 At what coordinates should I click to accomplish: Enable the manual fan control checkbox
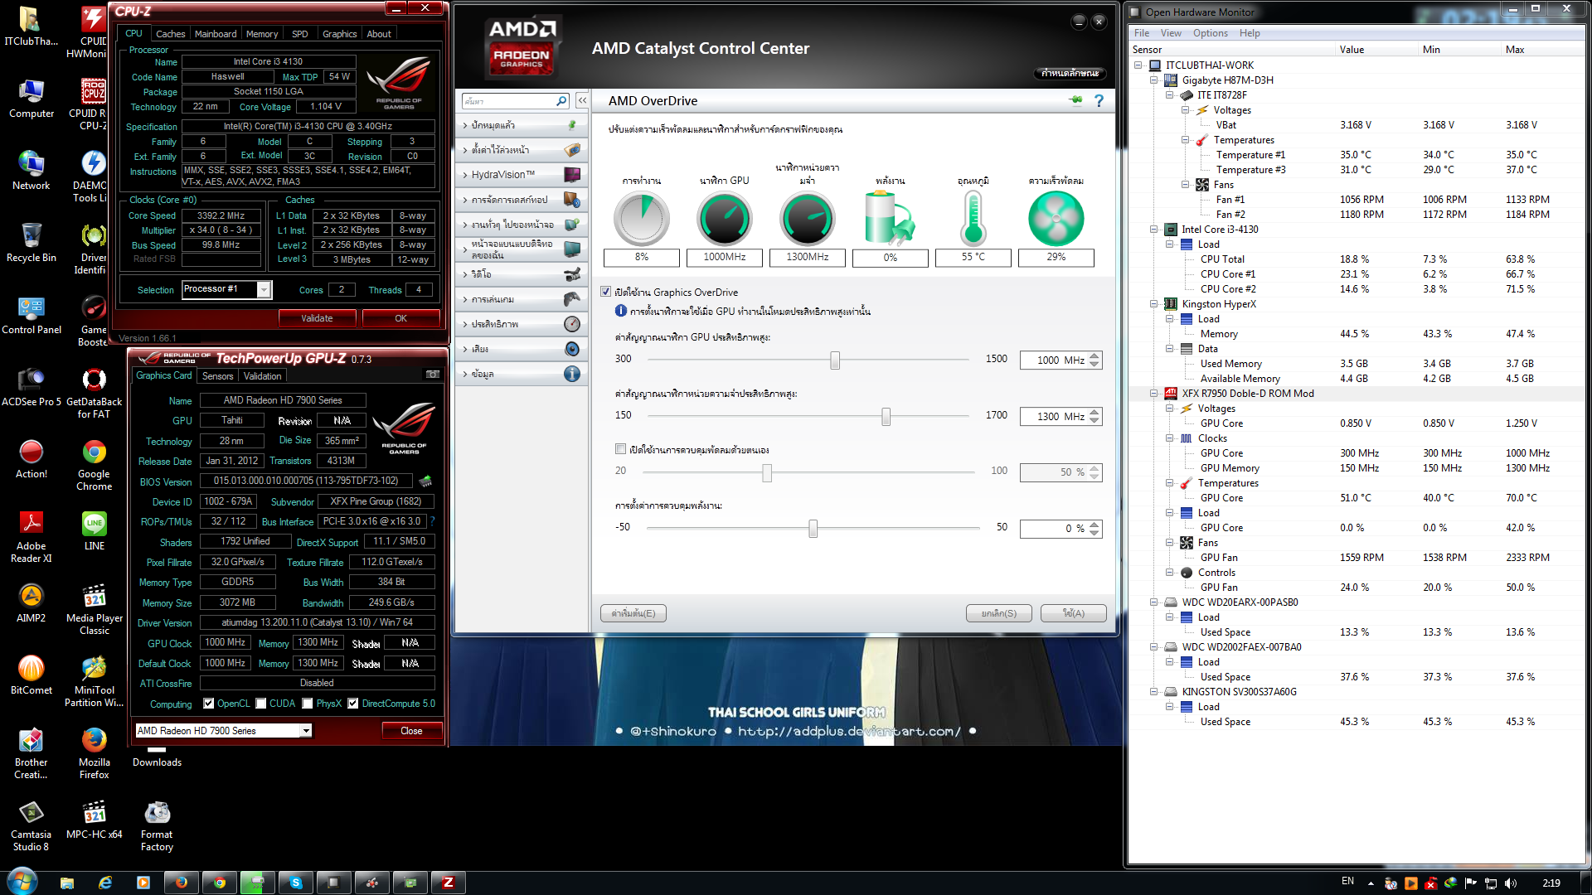click(620, 449)
